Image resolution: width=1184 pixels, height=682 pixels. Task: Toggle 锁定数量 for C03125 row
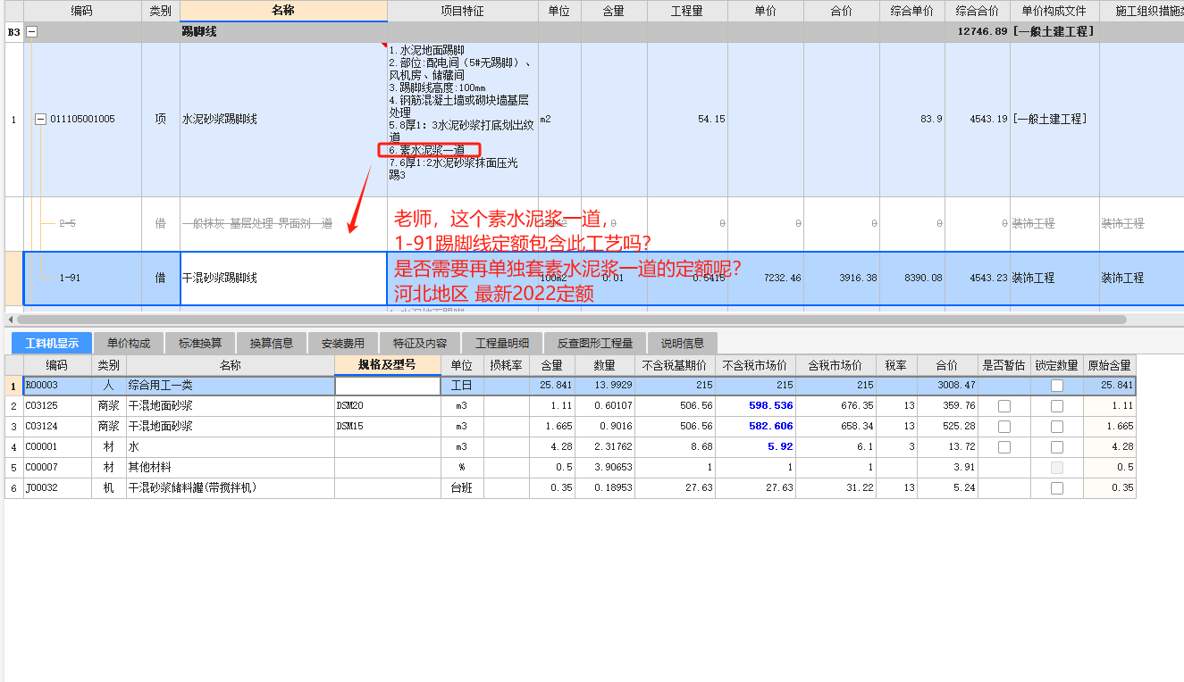(x=1057, y=405)
